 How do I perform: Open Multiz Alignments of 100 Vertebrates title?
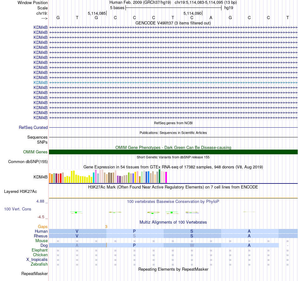173,222
